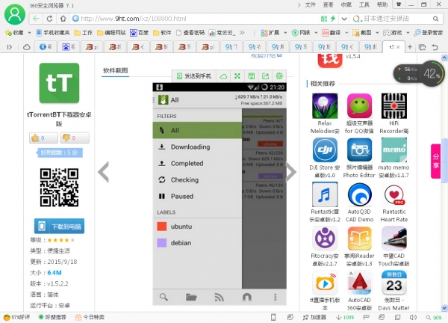The width and height of the screenshot is (448, 323).
Task: Open the 查看 menu
Action: [328, 5]
